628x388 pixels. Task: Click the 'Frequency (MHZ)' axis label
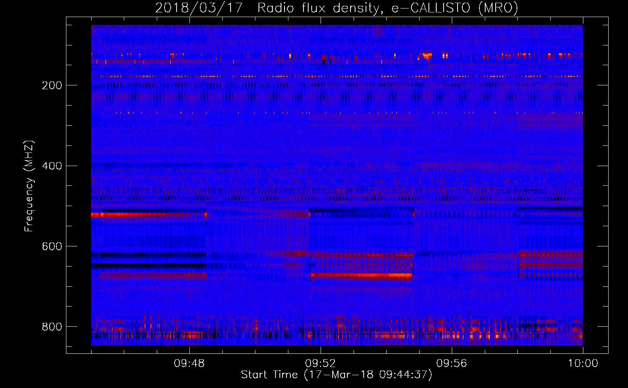pos(29,186)
